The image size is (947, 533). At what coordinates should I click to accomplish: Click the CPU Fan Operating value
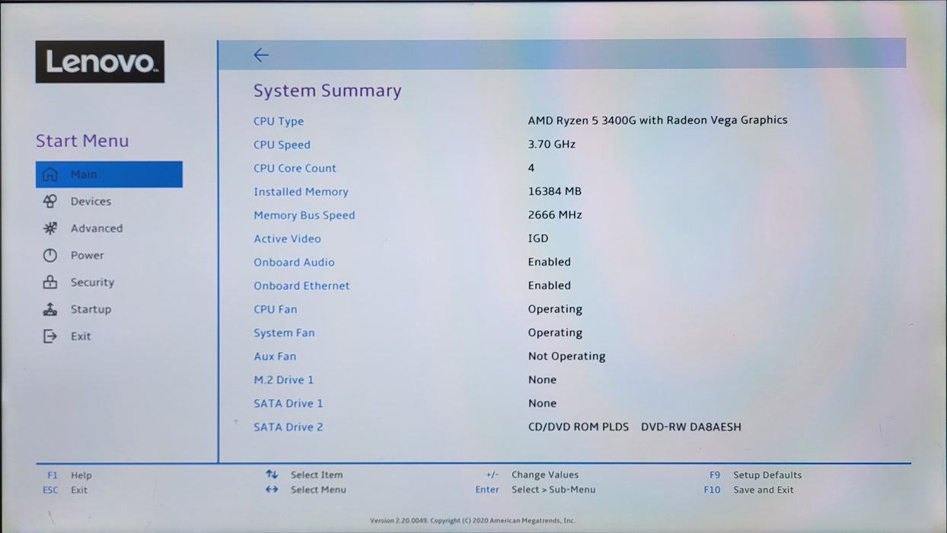tap(555, 309)
